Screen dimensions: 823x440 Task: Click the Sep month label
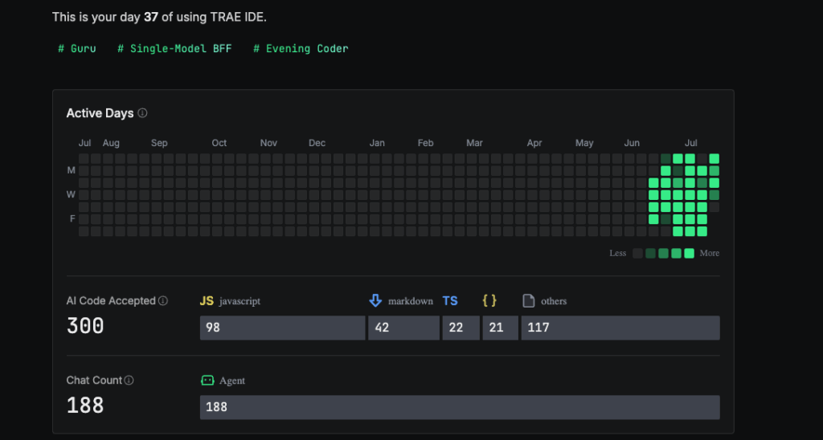(159, 143)
